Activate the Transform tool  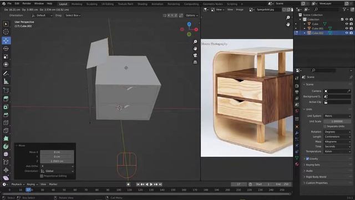(6, 64)
